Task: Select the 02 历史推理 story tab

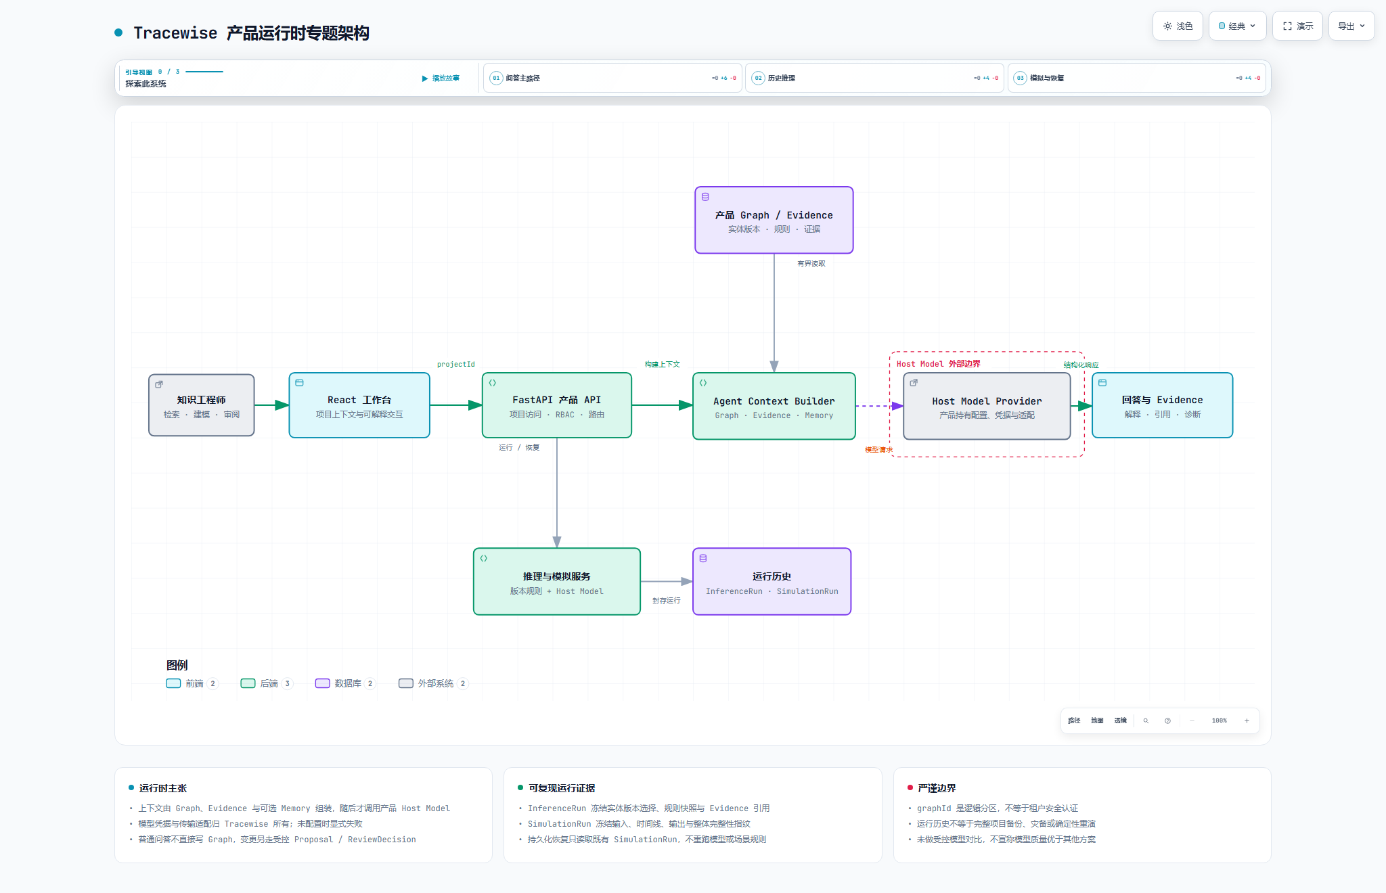Action: (x=874, y=78)
